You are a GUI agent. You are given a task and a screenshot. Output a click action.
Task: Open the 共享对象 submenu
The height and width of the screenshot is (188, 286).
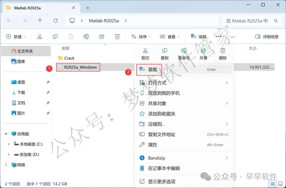pyautogui.click(x=184, y=103)
